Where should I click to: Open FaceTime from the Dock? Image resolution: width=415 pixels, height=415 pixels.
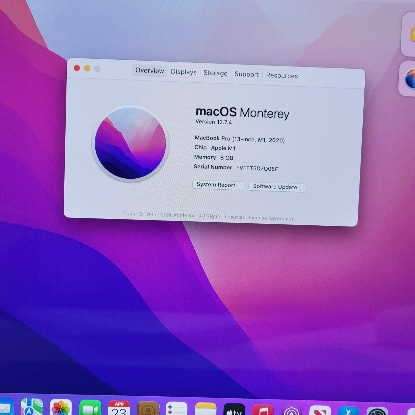pos(90,408)
